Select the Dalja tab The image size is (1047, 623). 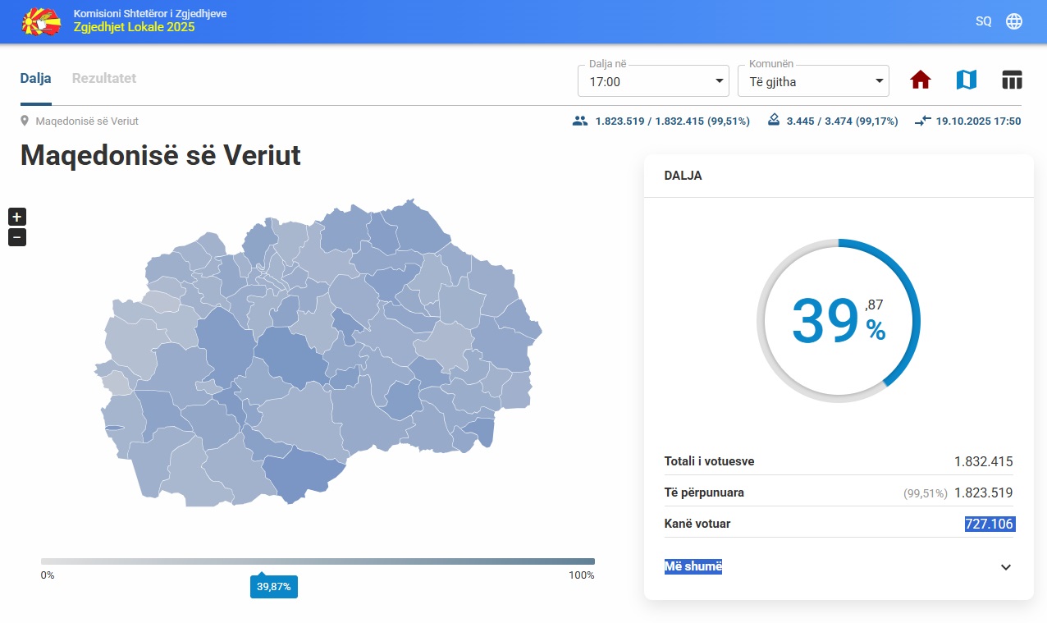(35, 79)
